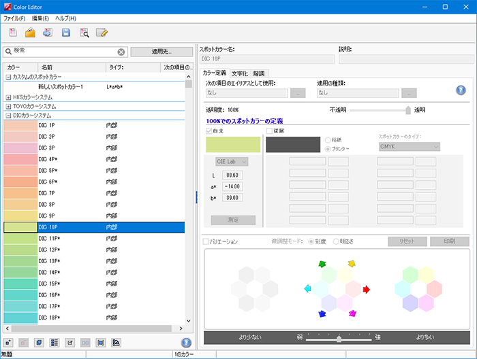Collapse the DICカラーシステム group

[8, 116]
